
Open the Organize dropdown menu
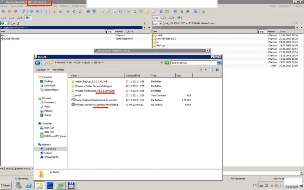pos(42,70)
